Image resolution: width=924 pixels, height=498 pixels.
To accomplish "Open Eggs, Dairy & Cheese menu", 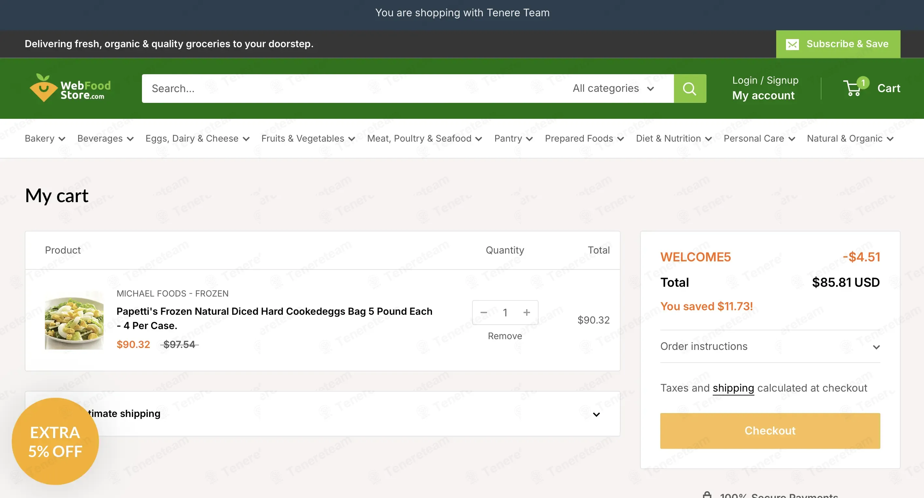I will coord(197,138).
